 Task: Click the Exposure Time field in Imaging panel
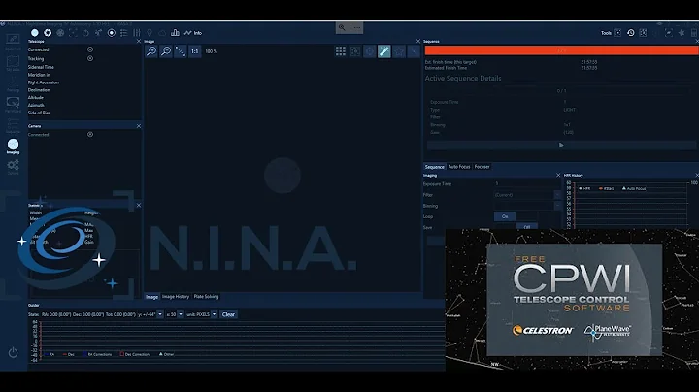pos(527,183)
